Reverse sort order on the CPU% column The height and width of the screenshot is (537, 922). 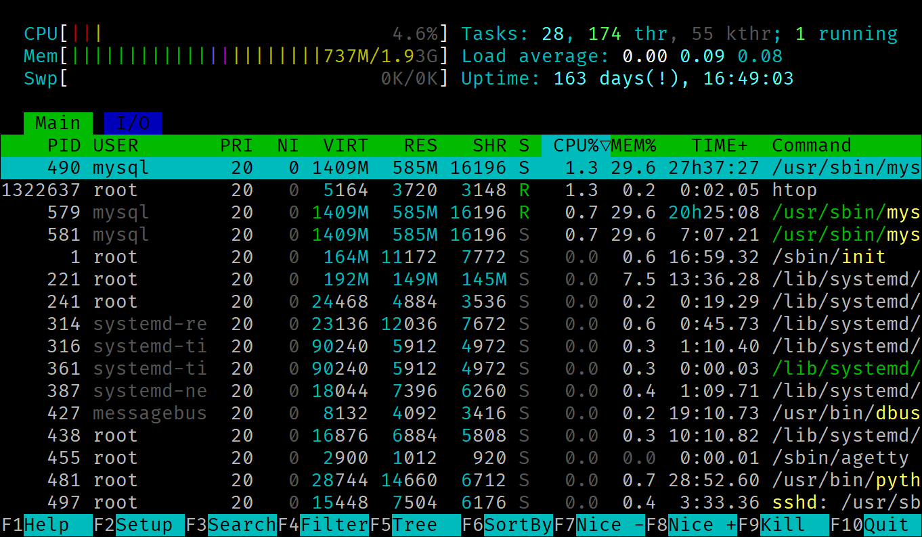pos(575,145)
